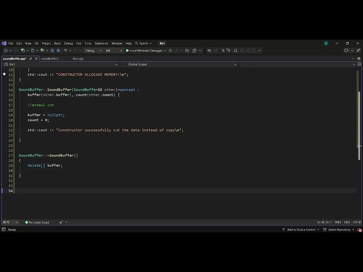Click the Add New Item toolbar icon
Screen dimensions: 363x272
(33, 50)
